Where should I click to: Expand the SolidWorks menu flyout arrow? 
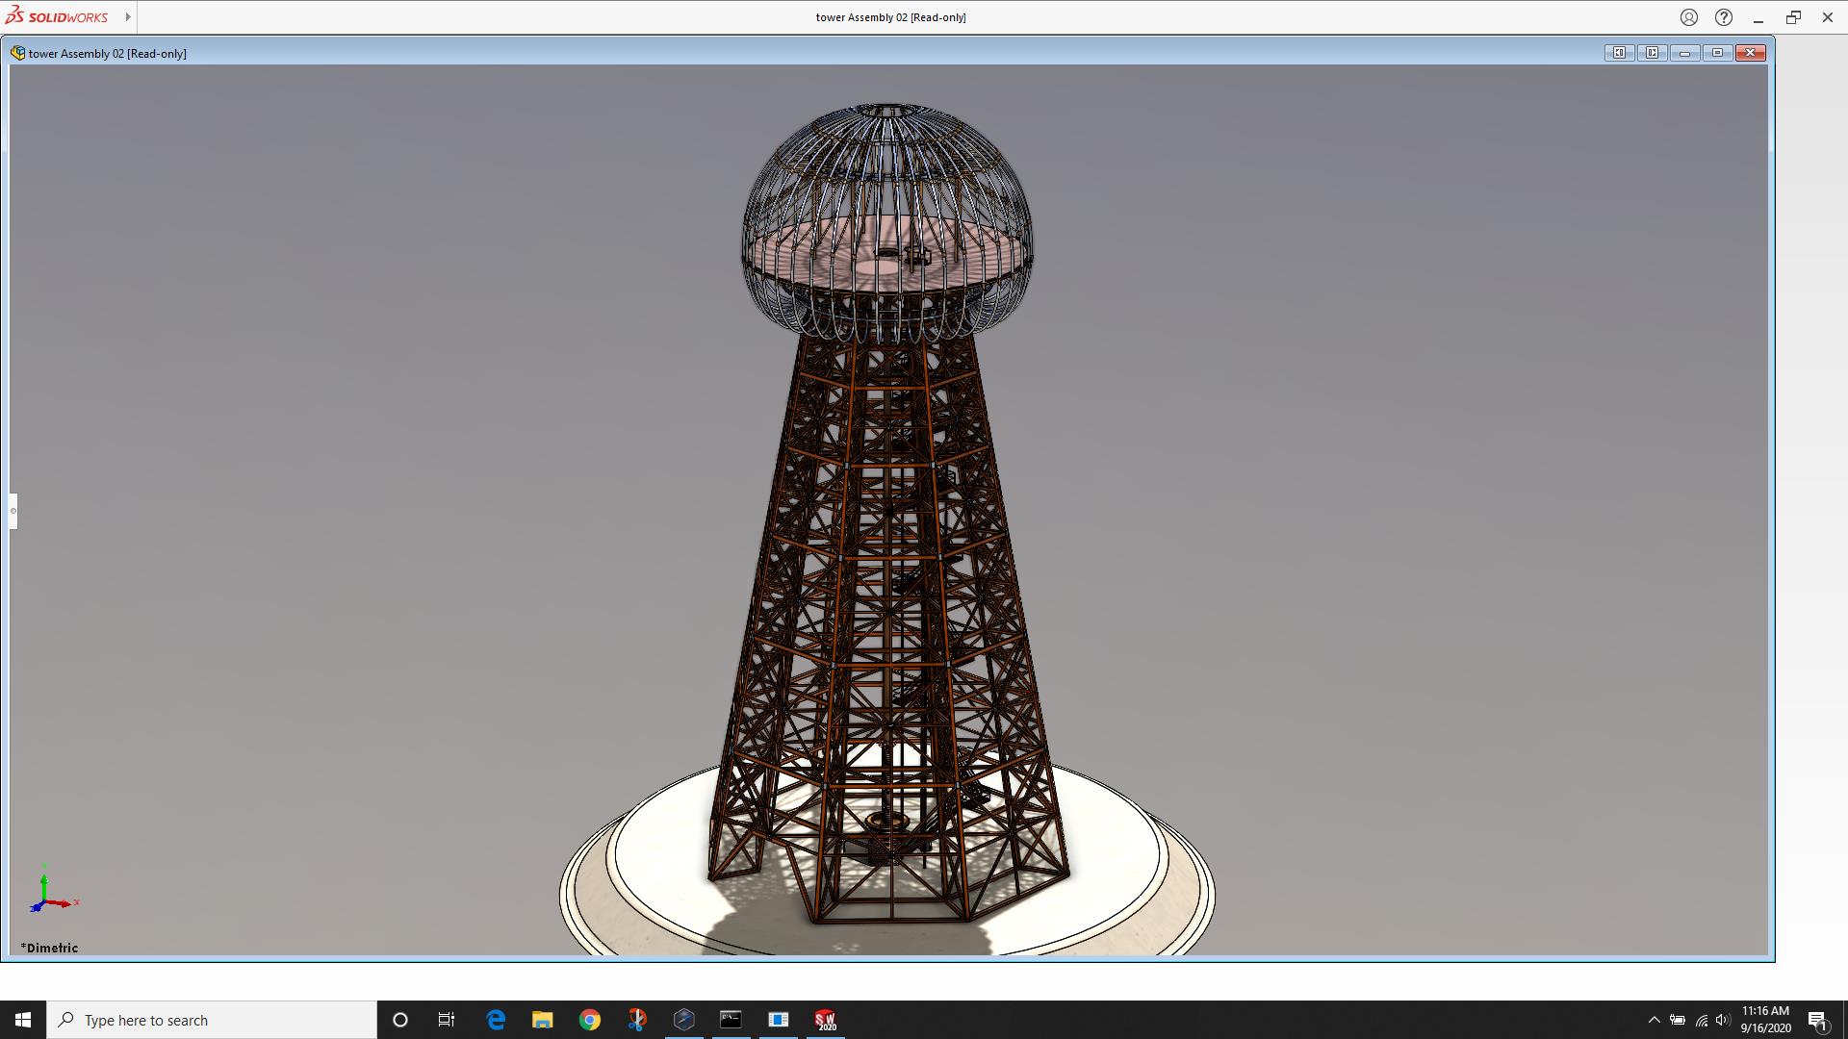127,17
